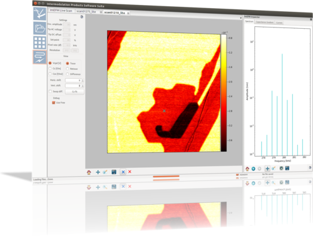Click home icon under the scan image
Viewport: 313px width, 236px height.
click(x=89, y=172)
